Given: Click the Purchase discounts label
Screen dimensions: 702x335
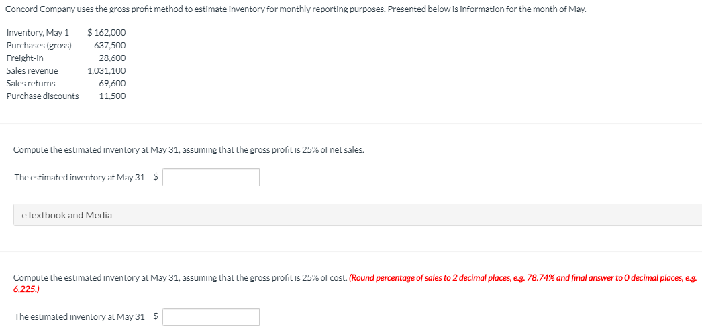Looking at the screenshot, I should tap(42, 96).
